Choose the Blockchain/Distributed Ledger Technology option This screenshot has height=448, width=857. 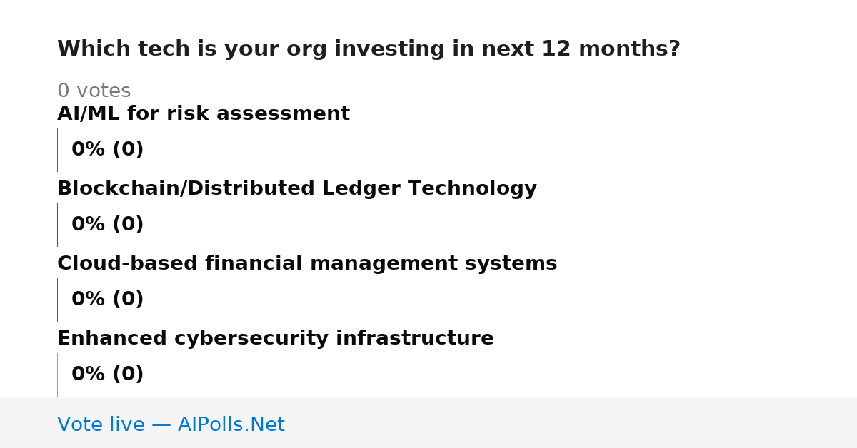tap(297, 188)
